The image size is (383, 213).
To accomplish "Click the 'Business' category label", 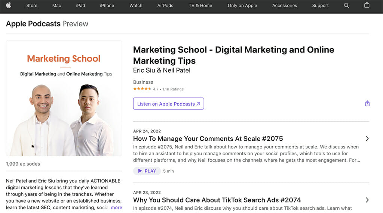I will click(x=143, y=82).
